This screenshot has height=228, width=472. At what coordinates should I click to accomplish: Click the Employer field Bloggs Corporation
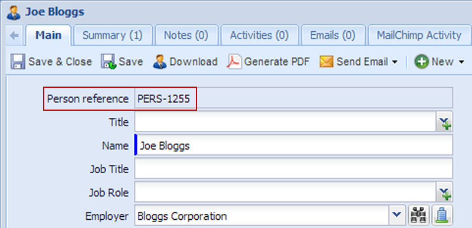(261, 216)
